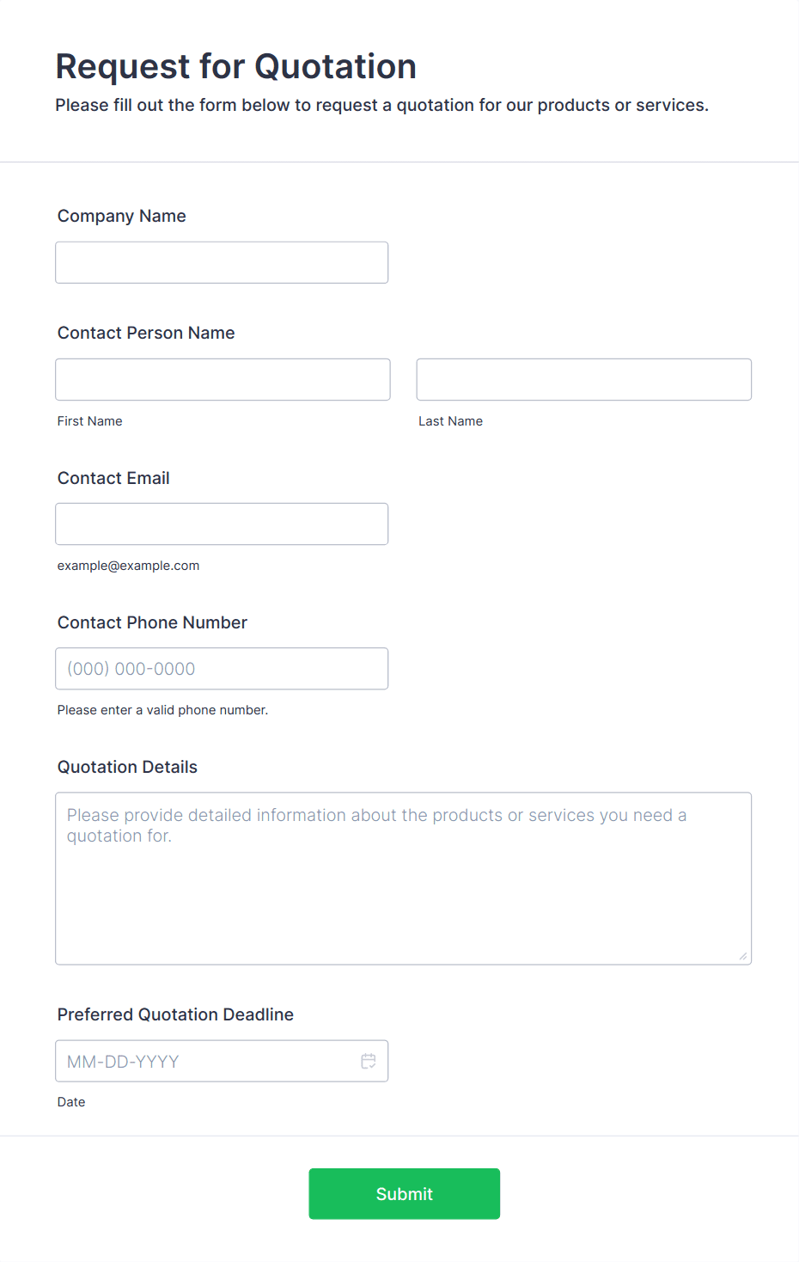The height and width of the screenshot is (1262, 799).
Task: Click the Request for Quotation heading
Action: (236, 66)
